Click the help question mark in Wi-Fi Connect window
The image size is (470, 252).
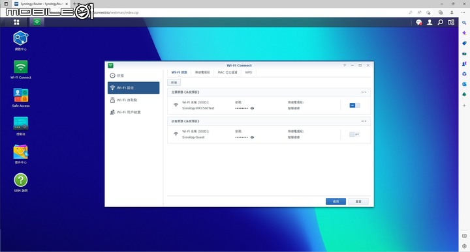345,65
